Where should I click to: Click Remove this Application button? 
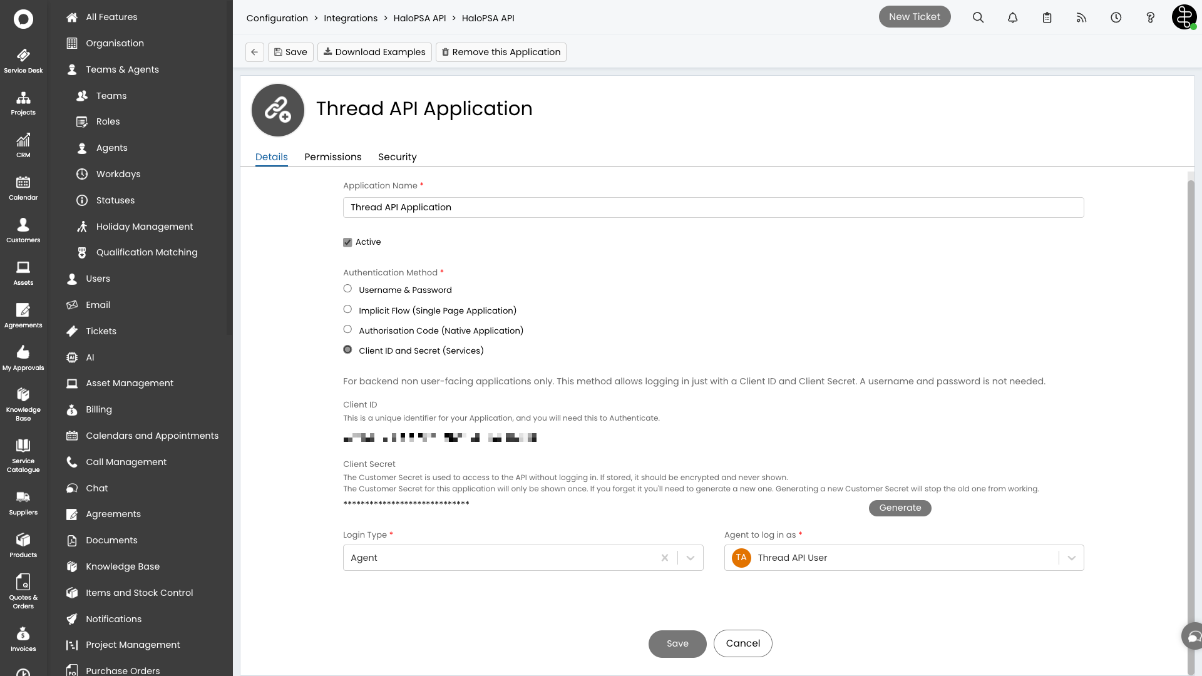coord(501,52)
